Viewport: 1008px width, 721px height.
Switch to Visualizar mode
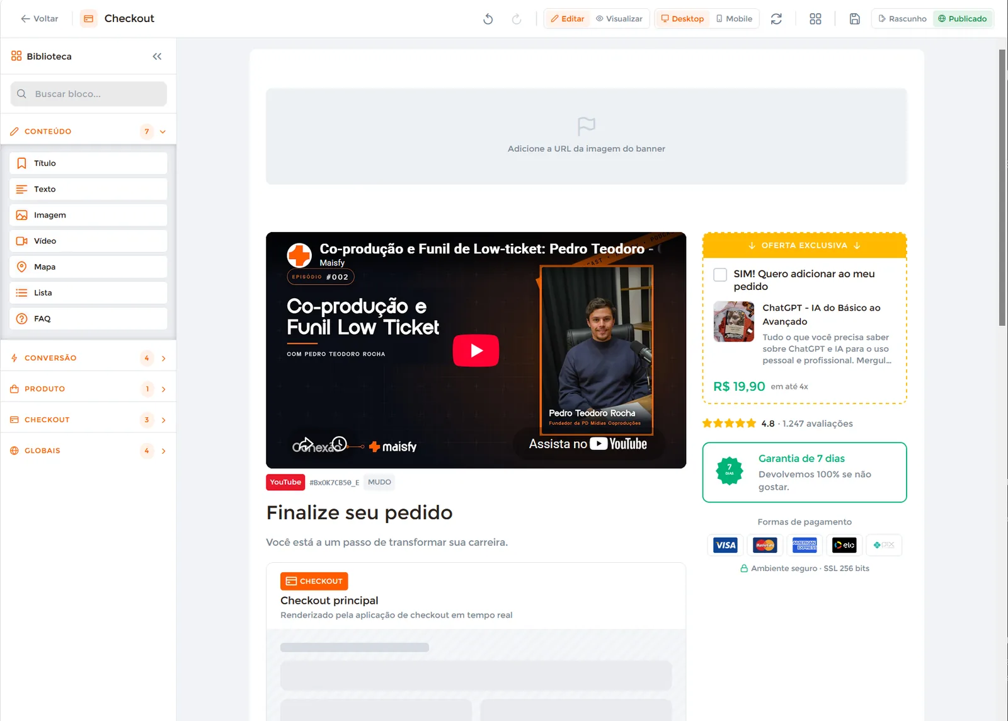[x=619, y=19]
